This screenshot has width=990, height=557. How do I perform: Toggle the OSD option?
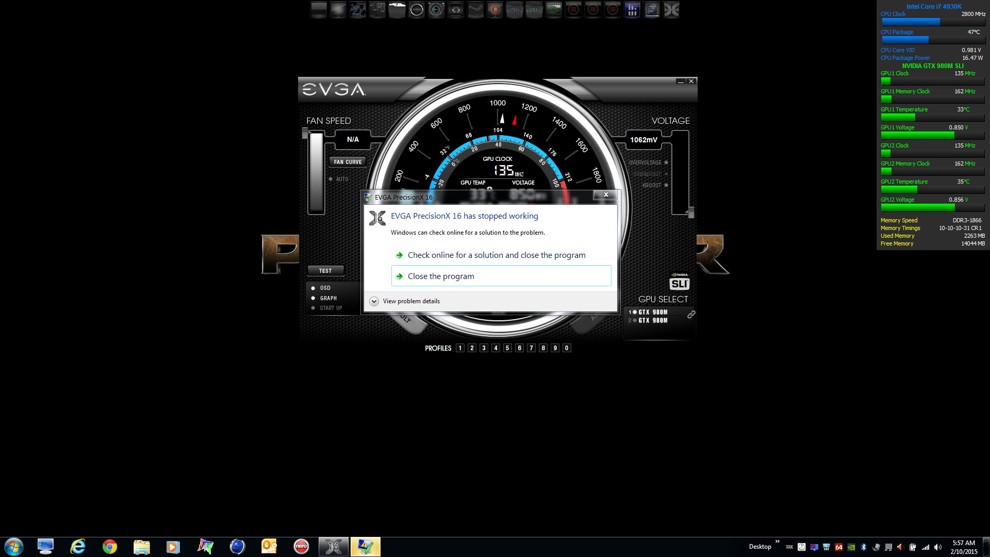321,288
